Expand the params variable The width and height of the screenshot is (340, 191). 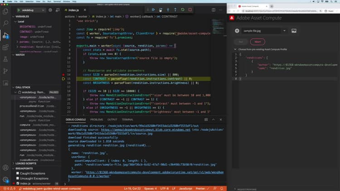(17, 42)
